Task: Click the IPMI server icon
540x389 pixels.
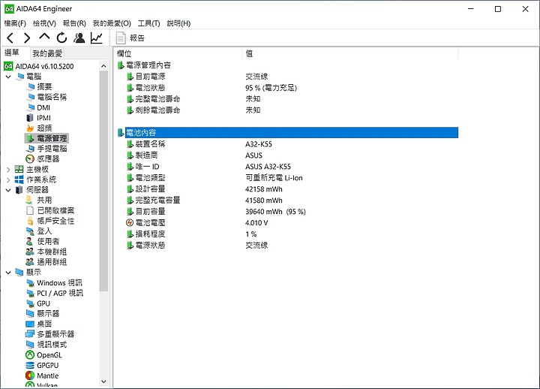Action: 30,118
